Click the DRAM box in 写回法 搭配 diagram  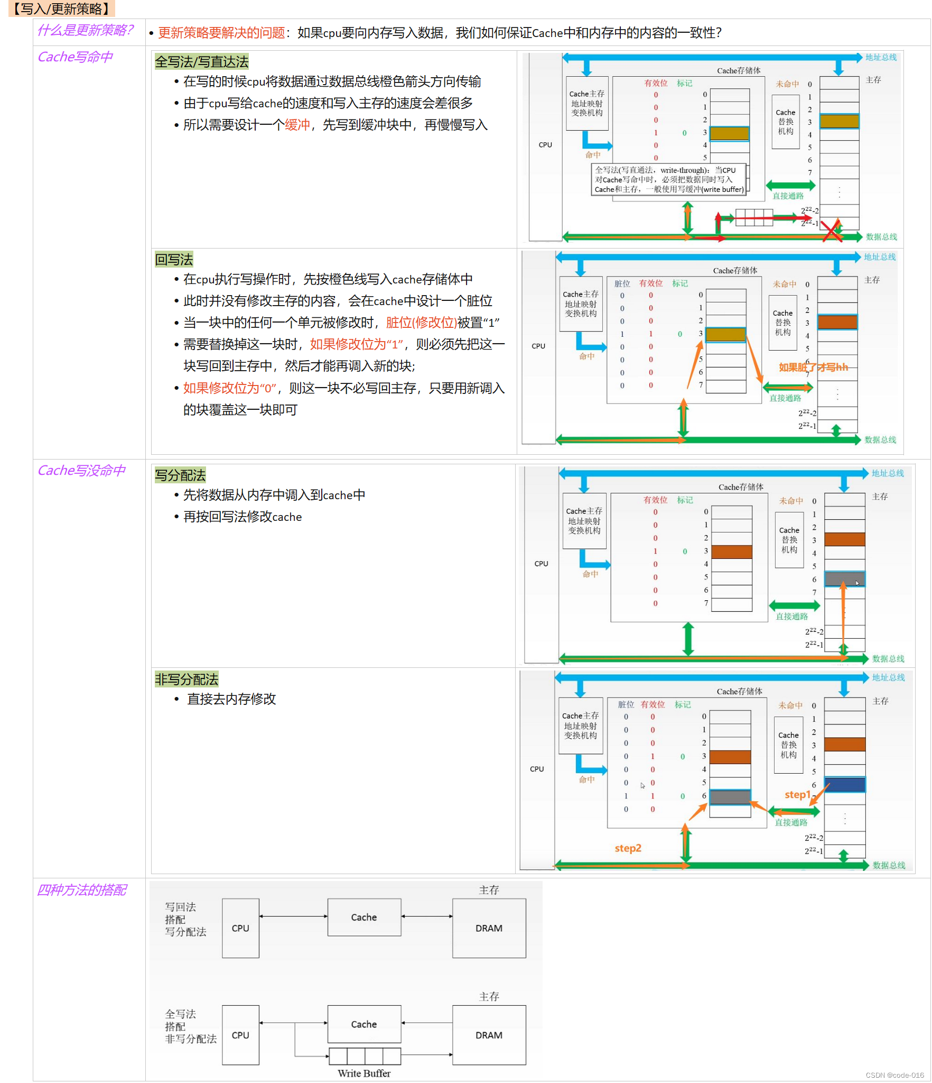tap(489, 928)
